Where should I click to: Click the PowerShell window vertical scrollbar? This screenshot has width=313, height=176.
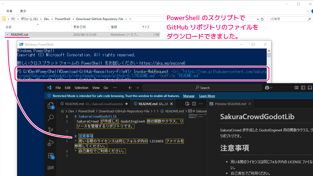tap(269, 65)
